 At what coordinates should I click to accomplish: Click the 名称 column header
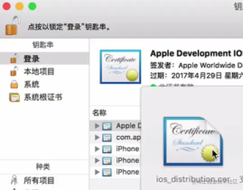99,113
